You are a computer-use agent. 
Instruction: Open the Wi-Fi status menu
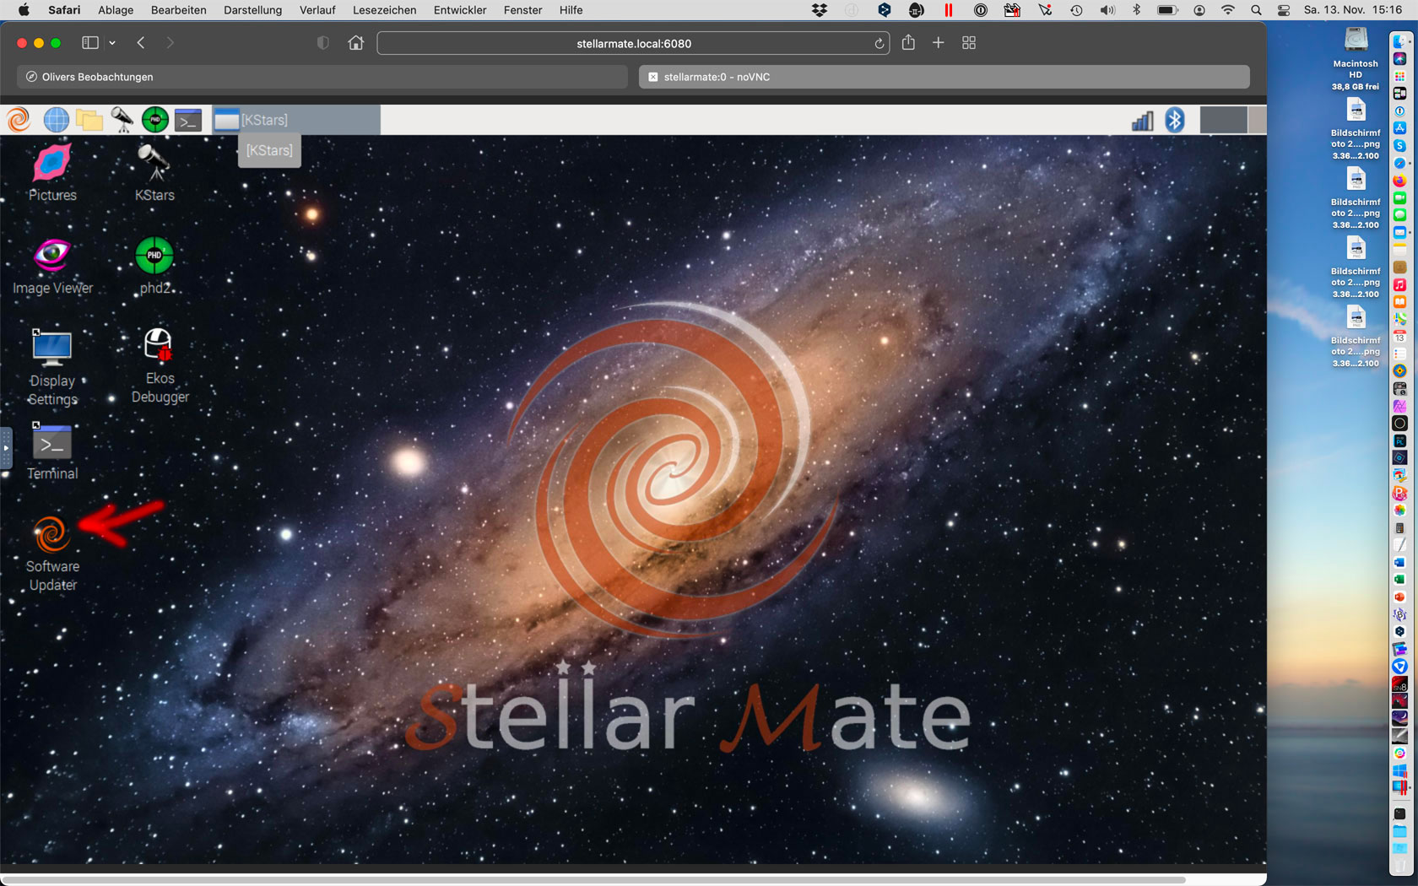[1228, 10]
